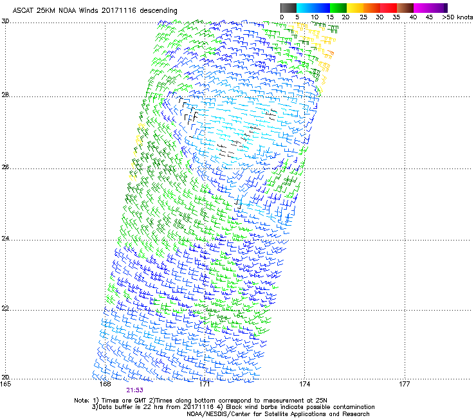Click the magenta-purple 40-50 knots legend swatch
Image resolution: width=476 pixels, height=418 pixels.
pyautogui.click(x=430, y=8)
